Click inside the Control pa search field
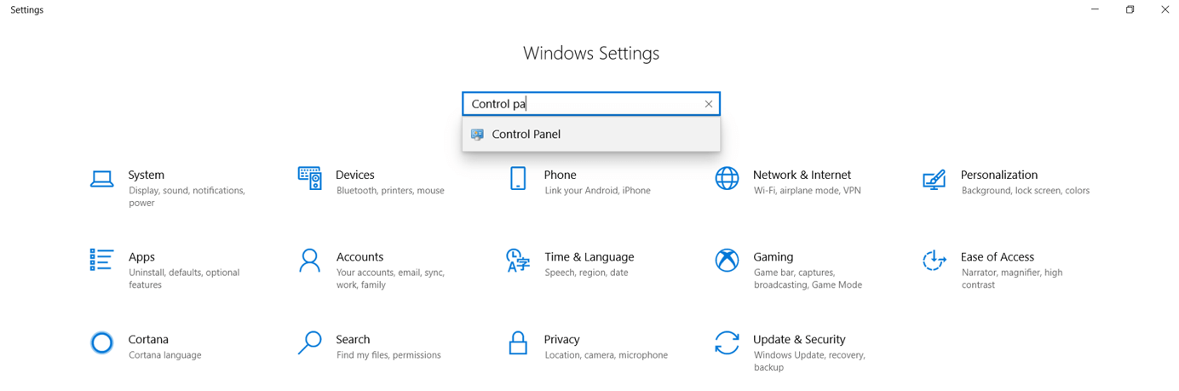Image resolution: width=1179 pixels, height=391 pixels. [x=583, y=104]
